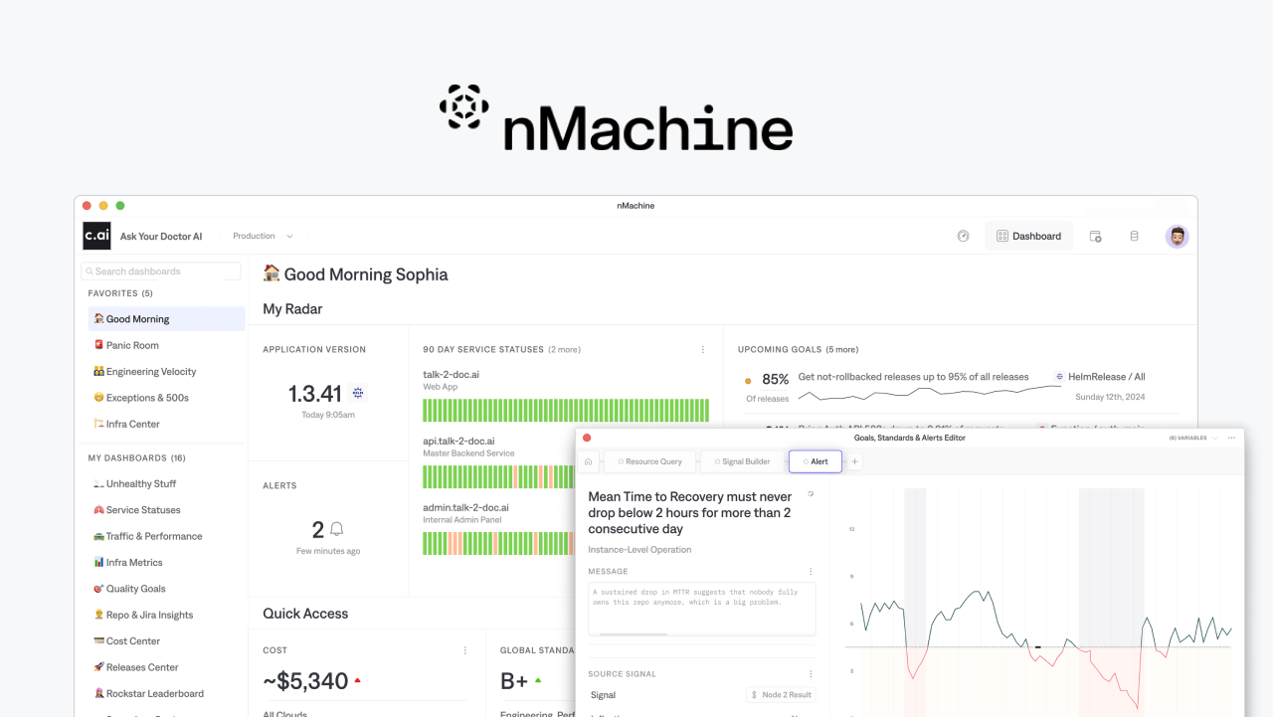
Task: Open the user avatar profile
Action: (x=1178, y=236)
